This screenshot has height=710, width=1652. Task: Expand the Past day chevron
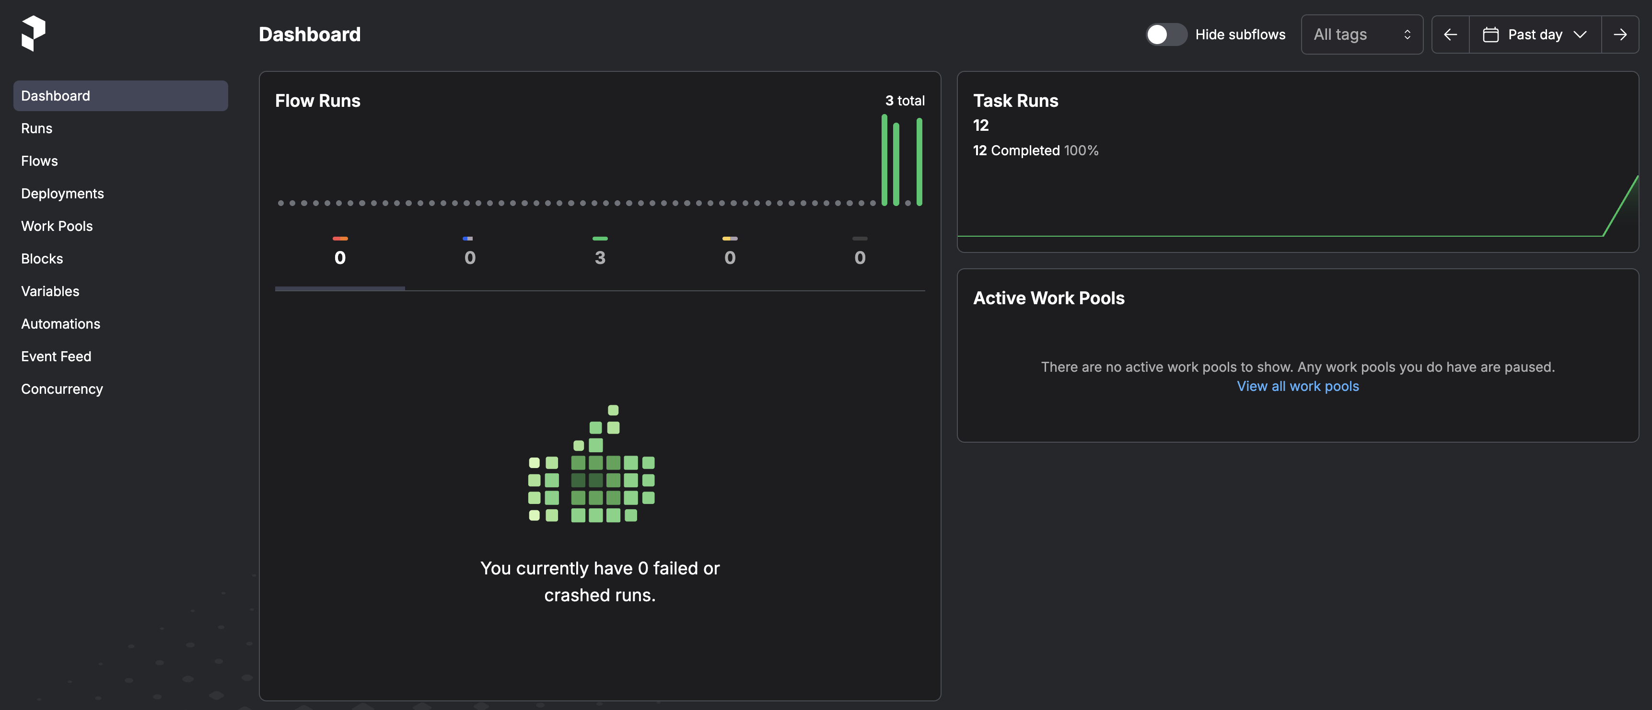point(1580,34)
